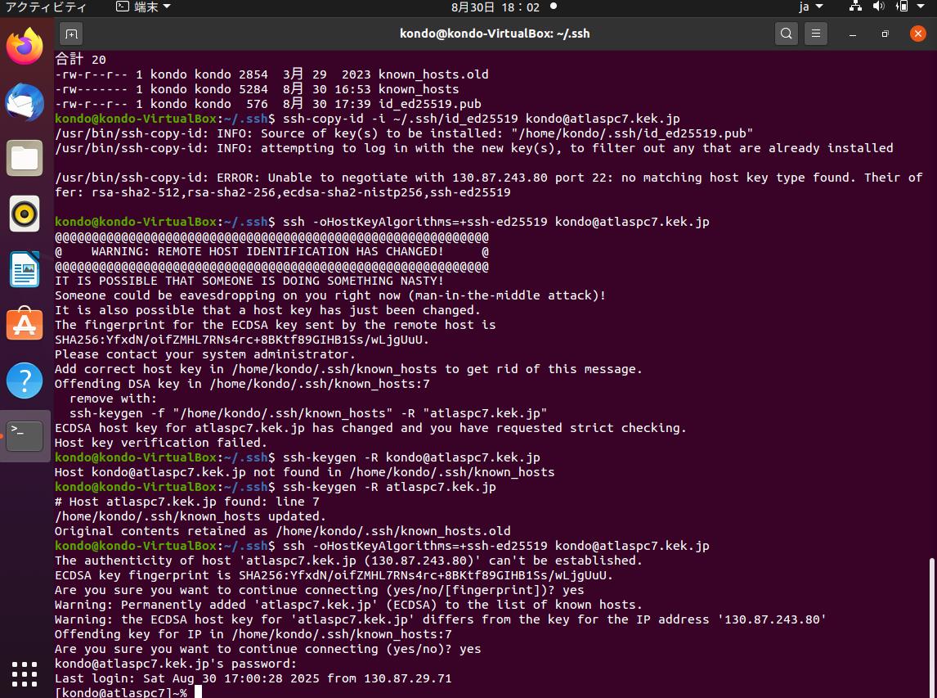Open Thunderbird mail from the dock
Viewport: 937px width, 698px height.
(25, 102)
